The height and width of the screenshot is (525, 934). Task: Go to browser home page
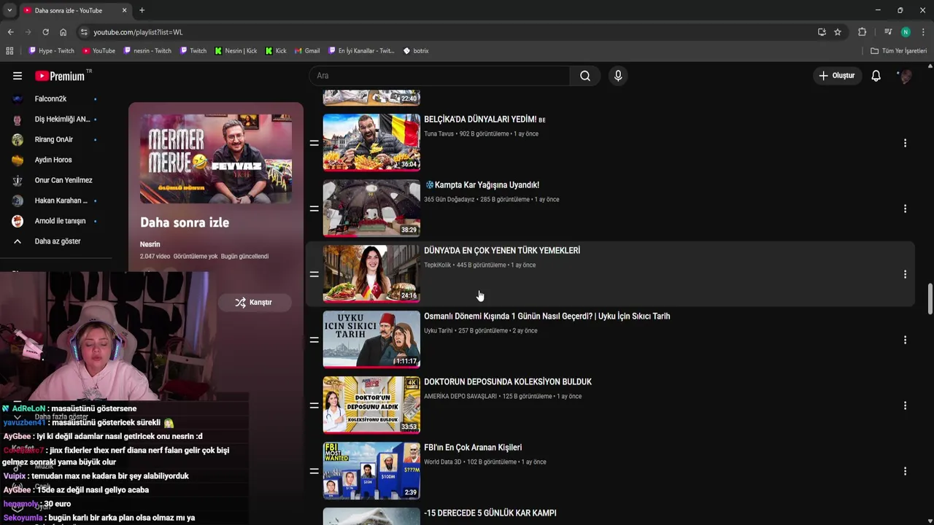(63, 32)
